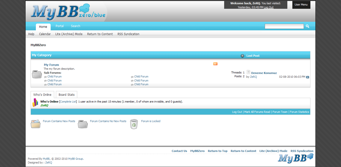Click the My Forum folder icon

(37, 74)
